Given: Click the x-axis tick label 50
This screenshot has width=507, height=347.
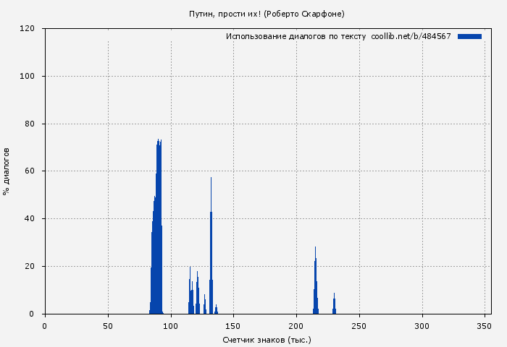Looking at the screenshot, I should tap(108, 326).
